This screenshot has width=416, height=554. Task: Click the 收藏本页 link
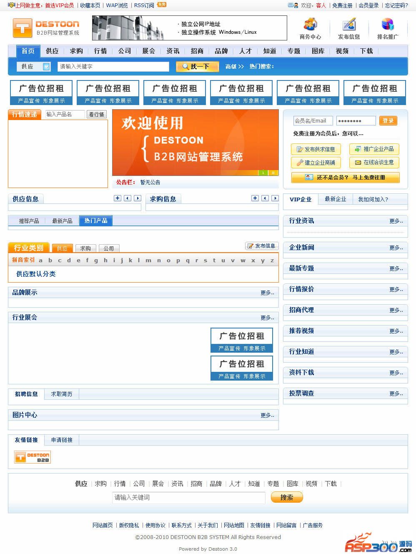[x=90, y=5]
